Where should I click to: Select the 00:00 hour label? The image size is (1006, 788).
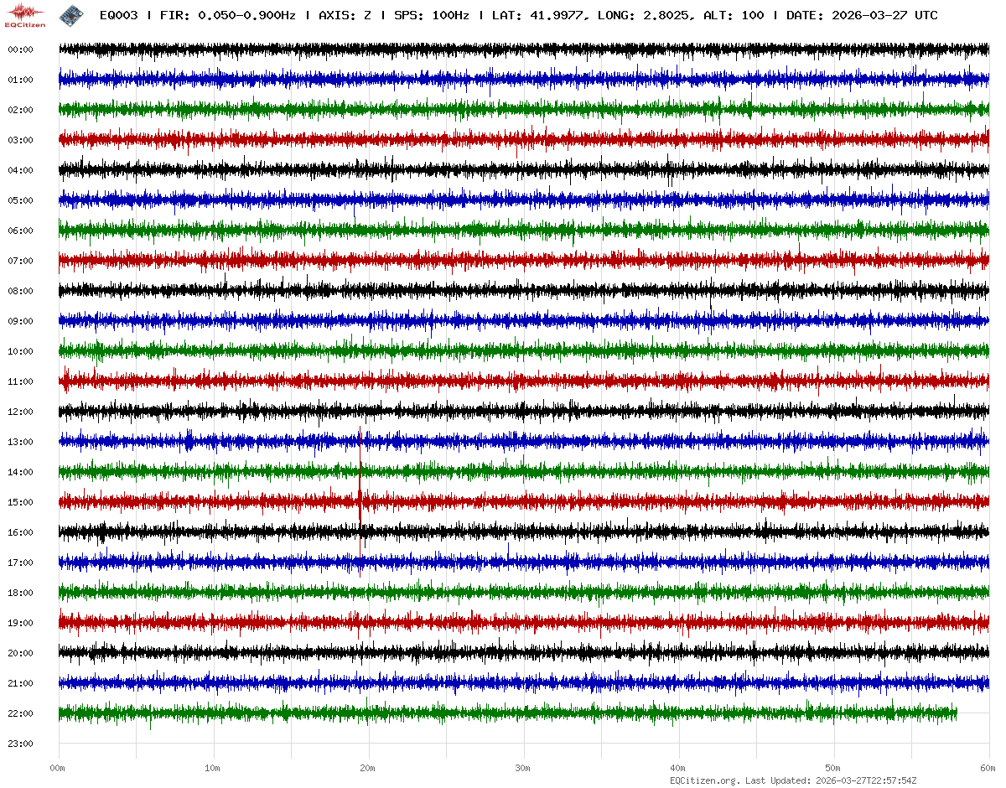point(20,49)
